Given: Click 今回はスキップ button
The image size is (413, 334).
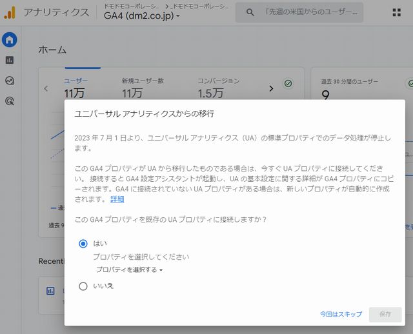Looking at the screenshot, I should point(341,314).
